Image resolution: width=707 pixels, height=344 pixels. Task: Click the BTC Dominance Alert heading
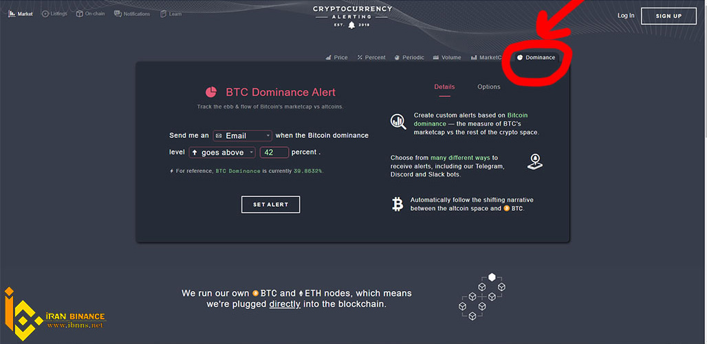click(x=281, y=92)
